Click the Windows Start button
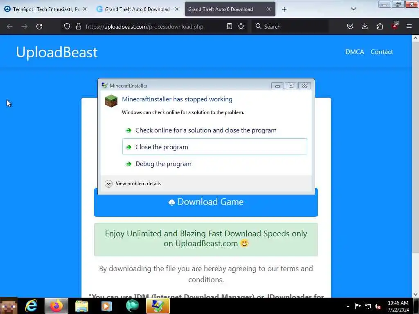The height and width of the screenshot is (314, 419). [9, 306]
